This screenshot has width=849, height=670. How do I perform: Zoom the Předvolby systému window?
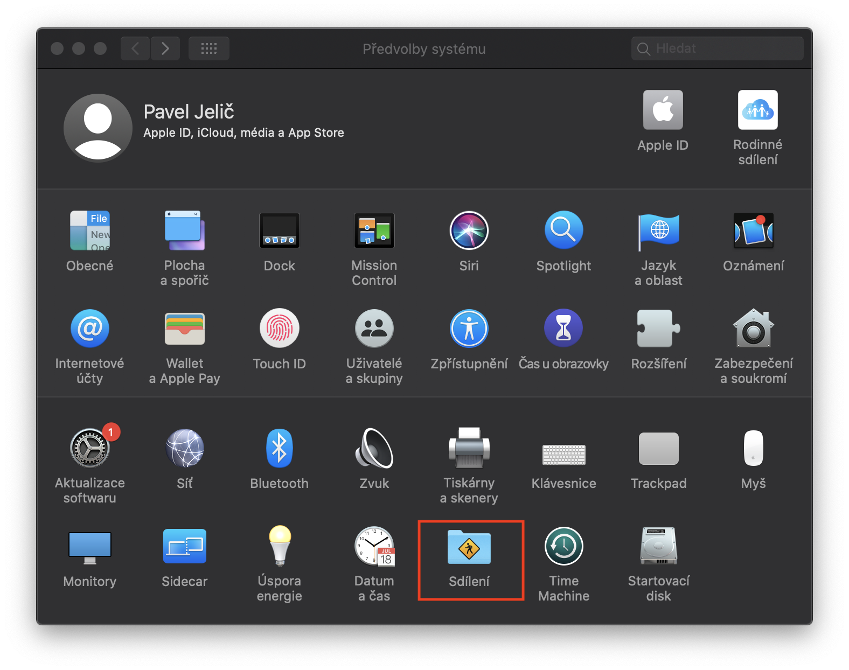[x=100, y=48]
